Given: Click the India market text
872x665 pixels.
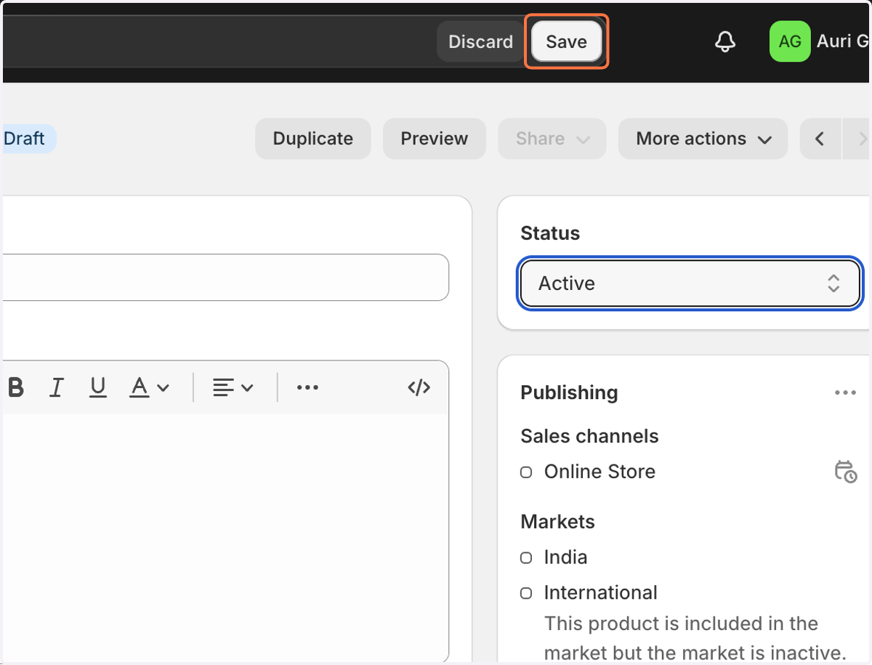Looking at the screenshot, I should (565, 557).
